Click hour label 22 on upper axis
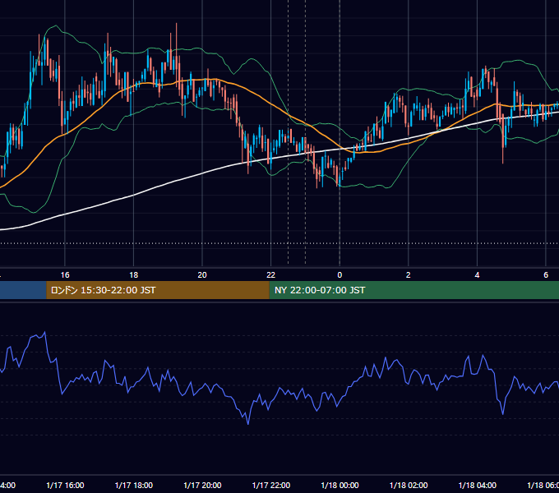The width and height of the screenshot is (559, 493). coord(271,274)
